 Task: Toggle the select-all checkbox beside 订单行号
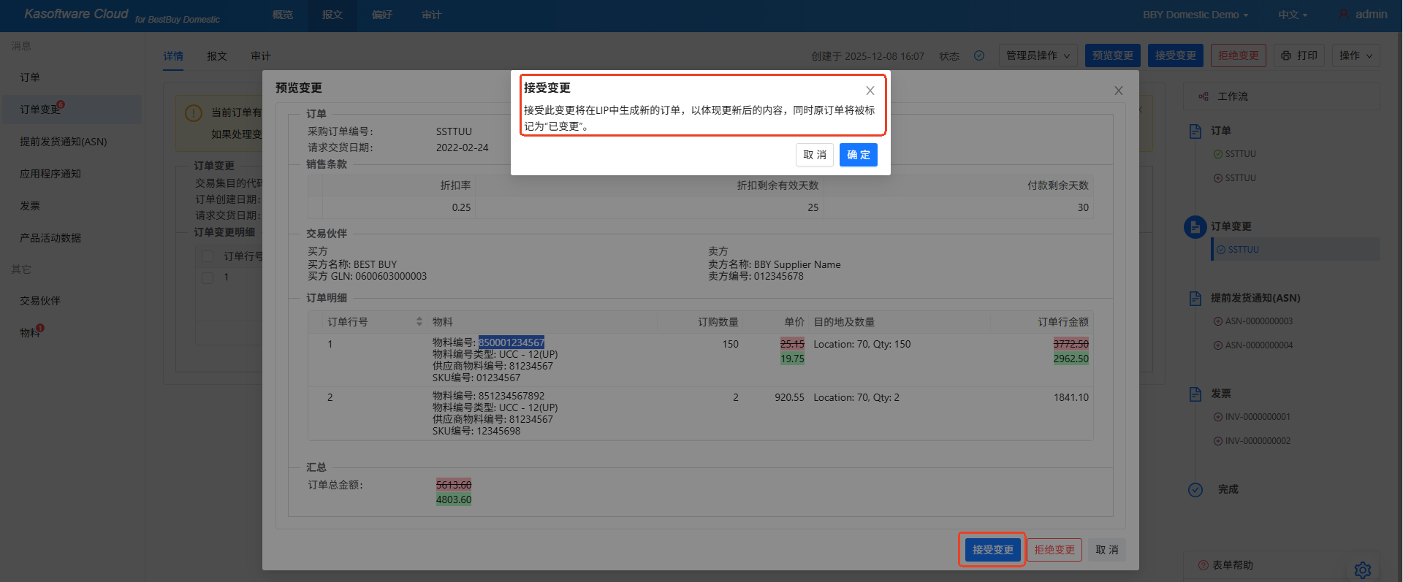(x=208, y=256)
